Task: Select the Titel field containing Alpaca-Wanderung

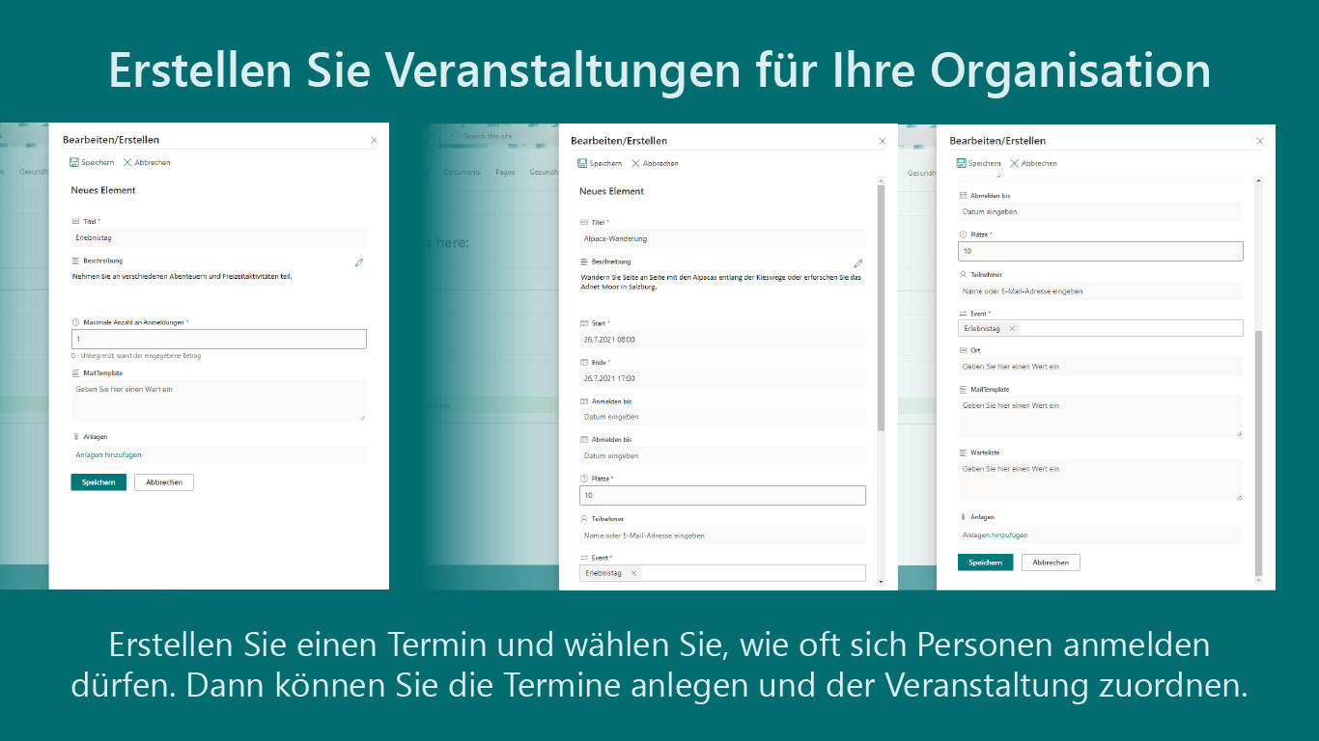Action: pos(722,238)
